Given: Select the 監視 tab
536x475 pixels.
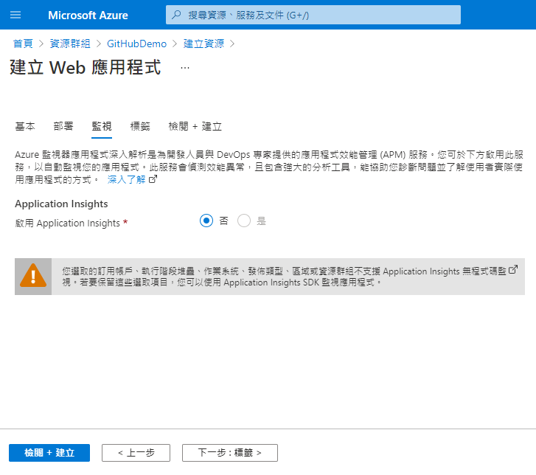Looking at the screenshot, I should [x=102, y=126].
